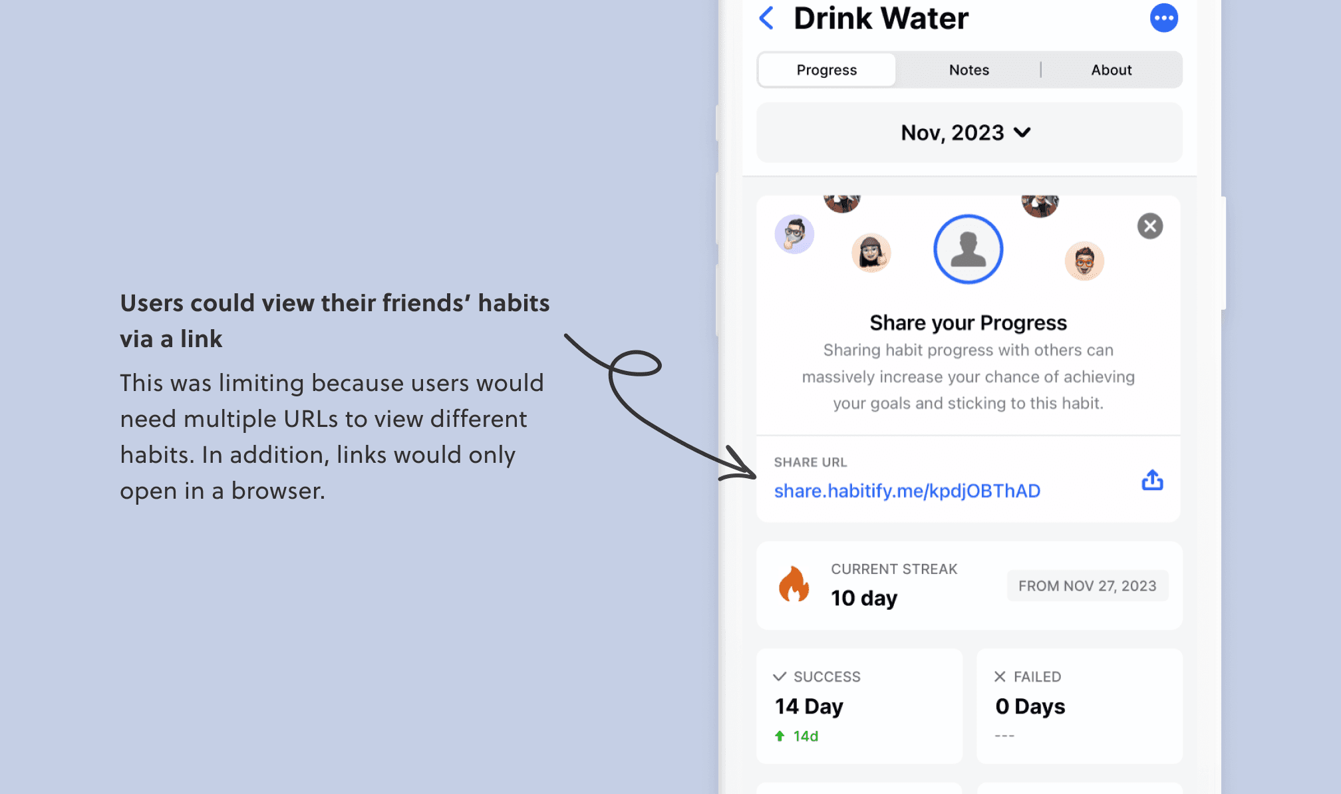
Task: Tap the green up-arrow 14d trend indicator
Action: pyautogui.click(x=796, y=736)
